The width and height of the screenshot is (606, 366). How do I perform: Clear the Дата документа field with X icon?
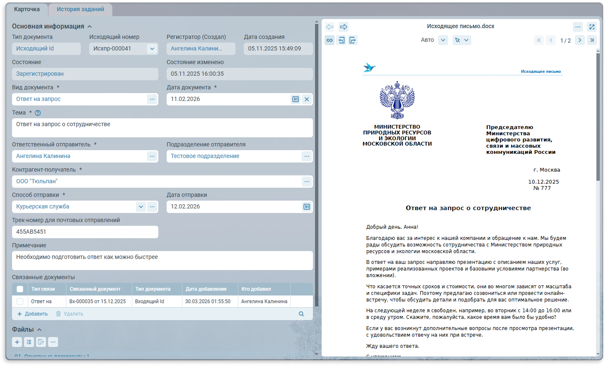point(307,99)
